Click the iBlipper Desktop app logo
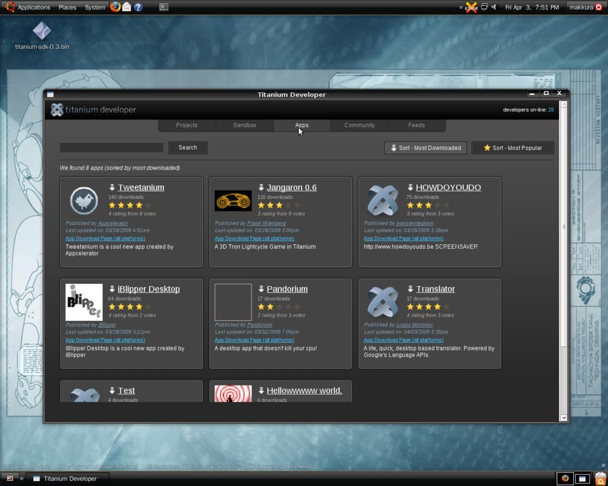This screenshot has width=608, height=486. (x=84, y=302)
